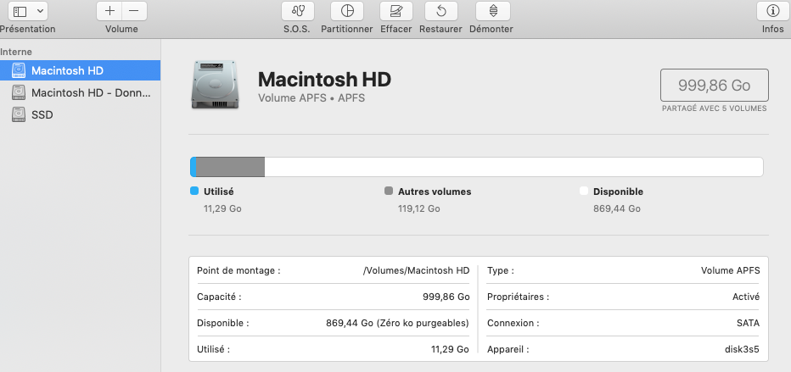Select the SSD volume in sidebar
The image size is (791, 372).
pos(81,114)
